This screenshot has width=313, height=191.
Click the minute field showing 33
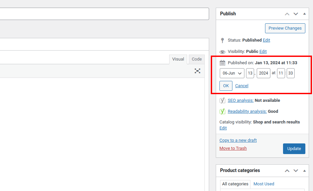[x=291, y=73]
